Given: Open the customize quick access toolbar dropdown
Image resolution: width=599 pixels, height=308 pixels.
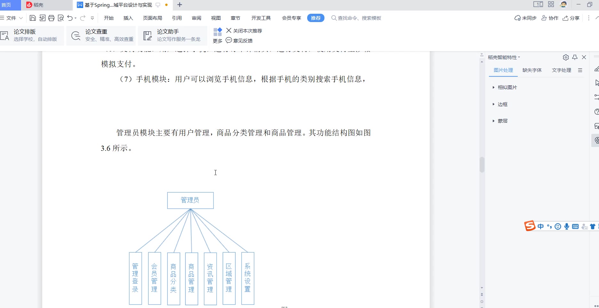Looking at the screenshot, I should point(92,18).
